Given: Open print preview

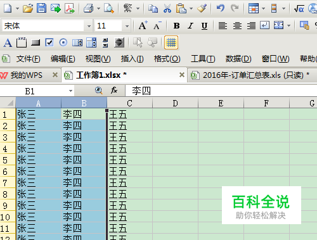Looking at the screenshot, I should click(x=109, y=8).
